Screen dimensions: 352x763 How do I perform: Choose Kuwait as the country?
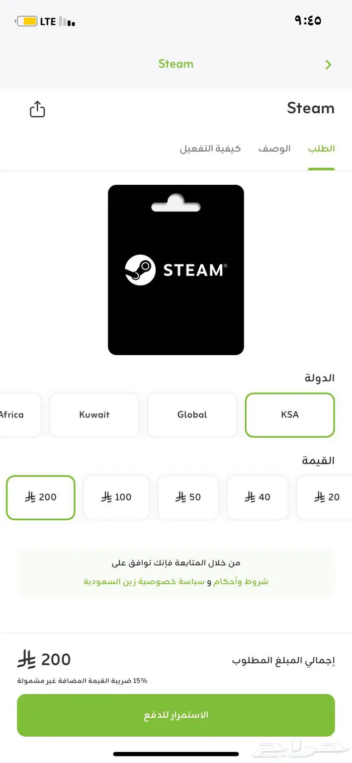point(94,415)
